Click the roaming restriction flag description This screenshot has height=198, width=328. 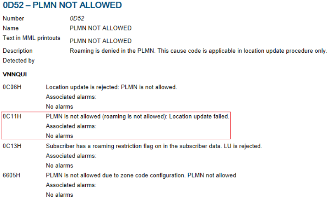(154, 146)
